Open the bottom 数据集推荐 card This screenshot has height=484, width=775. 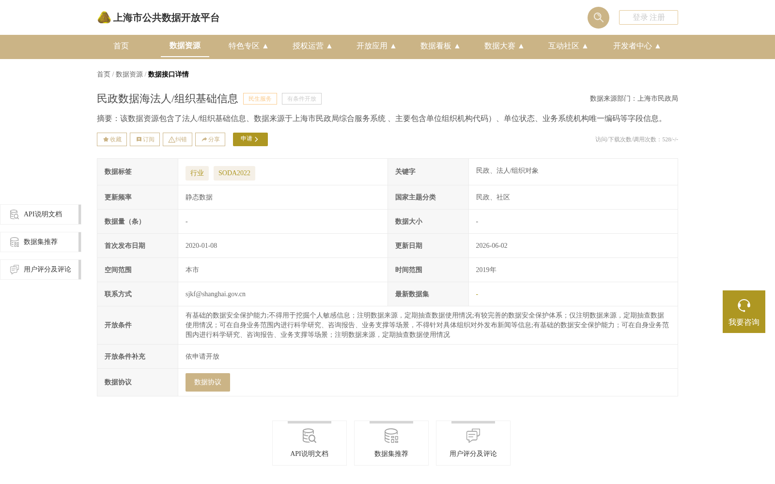pyautogui.click(x=391, y=443)
